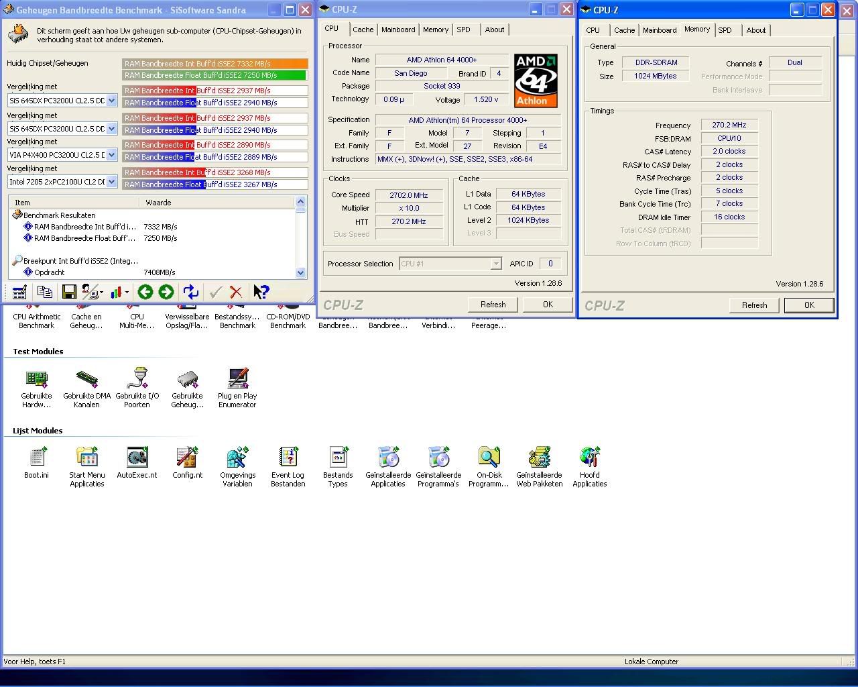Click the options table icon in Sandra toolbar
Viewport: 858px width, 687px height.
(19, 292)
